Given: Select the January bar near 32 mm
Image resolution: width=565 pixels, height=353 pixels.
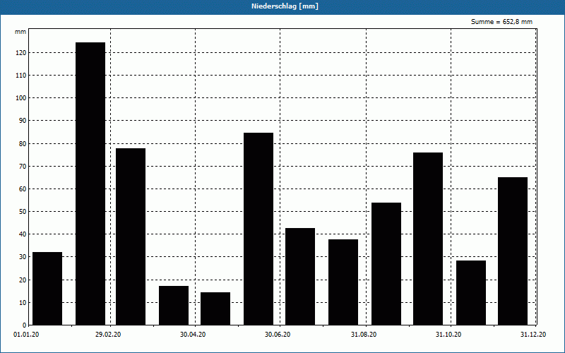Looking at the screenshot, I should point(47,289).
